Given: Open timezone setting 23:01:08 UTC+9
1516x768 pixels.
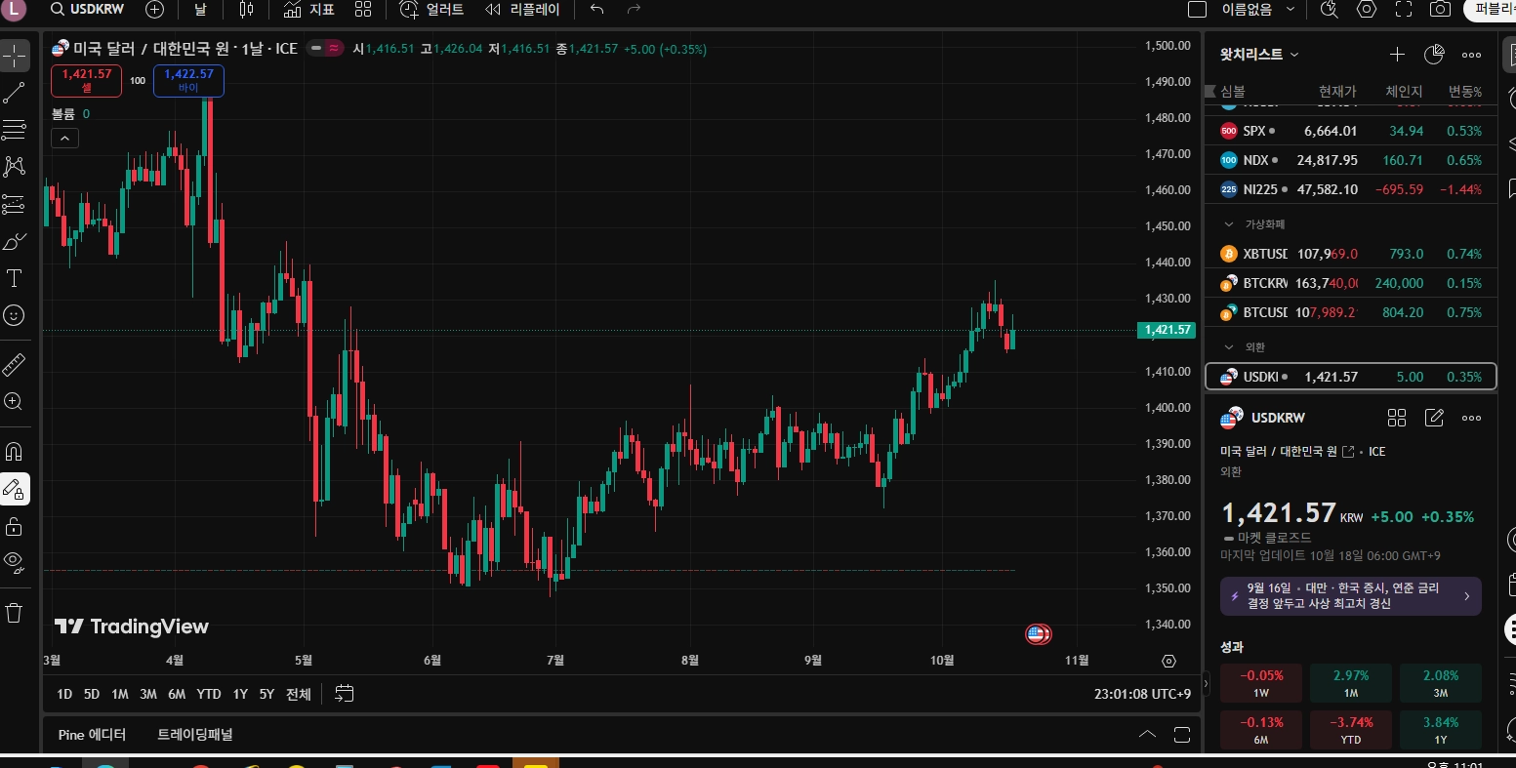Looking at the screenshot, I should pyautogui.click(x=1142, y=694).
